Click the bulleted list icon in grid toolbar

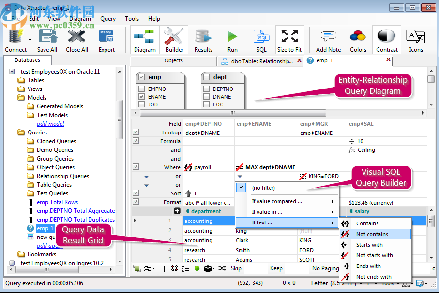(186, 268)
